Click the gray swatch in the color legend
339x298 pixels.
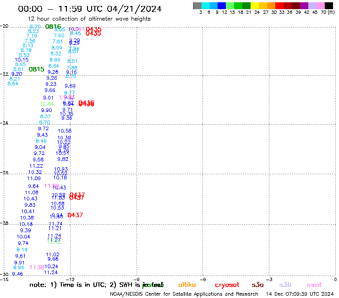(197, 6)
